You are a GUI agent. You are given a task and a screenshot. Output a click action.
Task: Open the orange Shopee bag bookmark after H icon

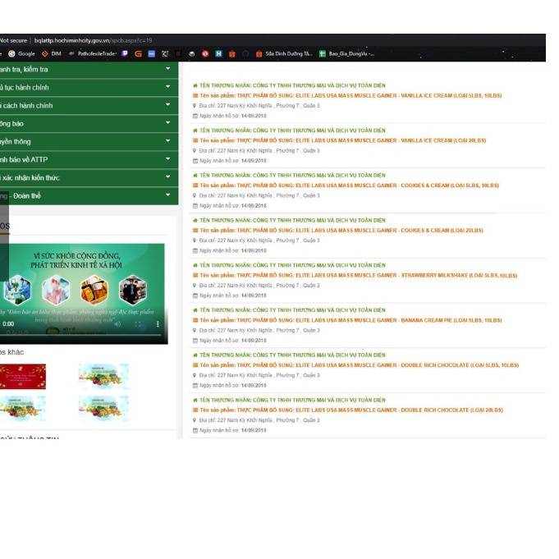[x=232, y=54]
